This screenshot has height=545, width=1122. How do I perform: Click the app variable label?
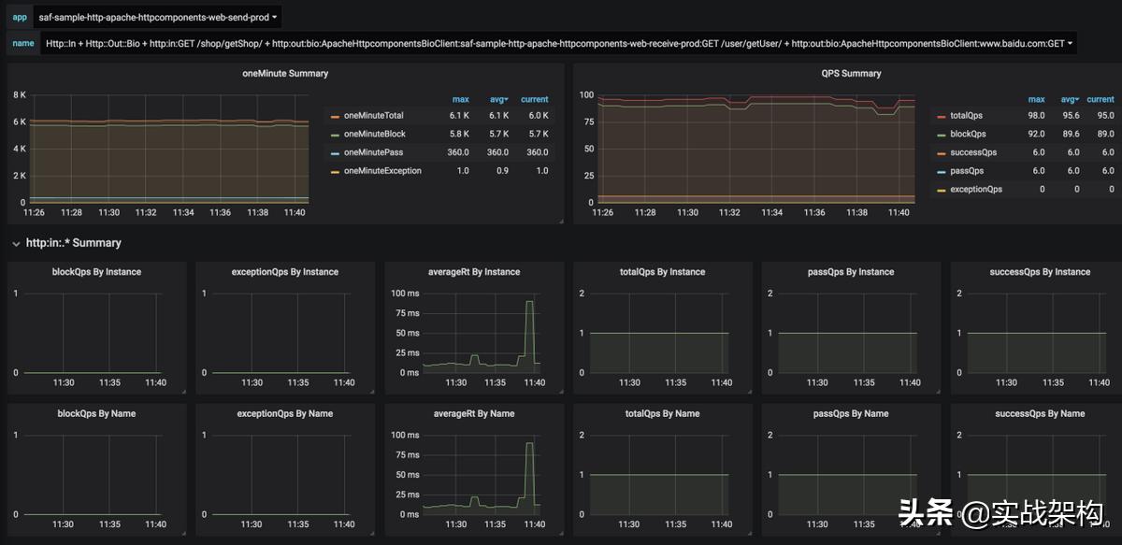20,17
